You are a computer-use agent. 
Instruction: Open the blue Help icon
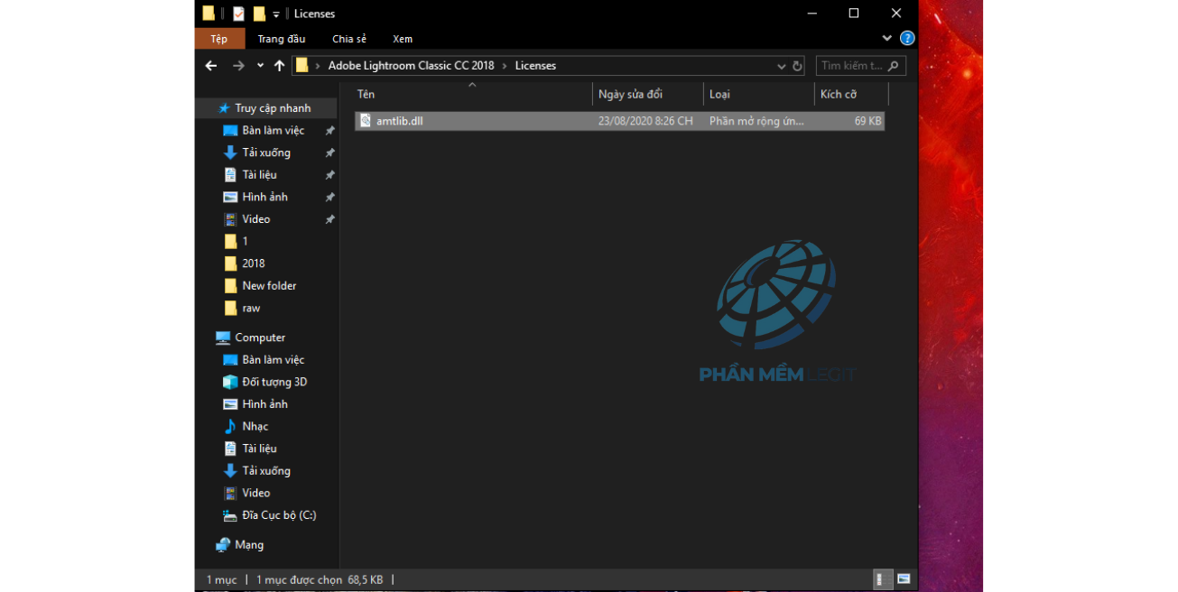tap(907, 39)
